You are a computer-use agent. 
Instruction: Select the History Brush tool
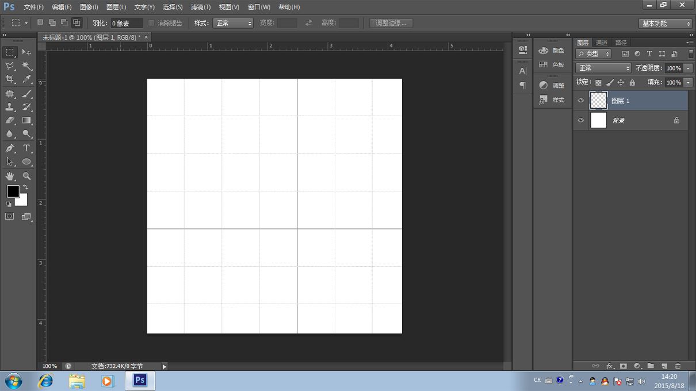point(26,107)
